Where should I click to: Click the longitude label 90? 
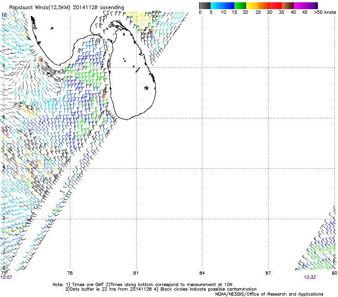coord(334,273)
